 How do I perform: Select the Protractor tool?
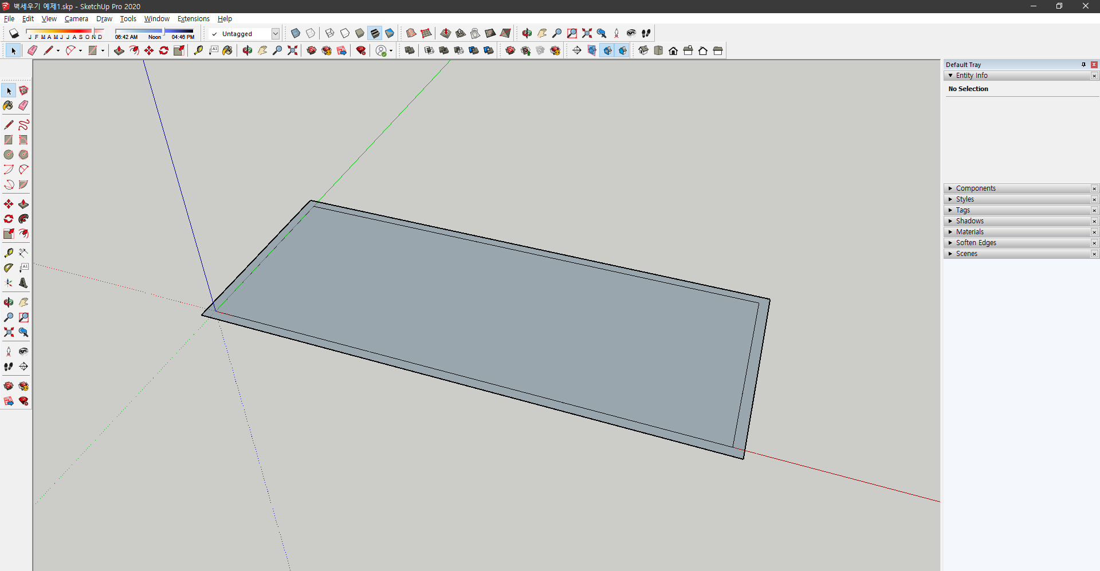coord(8,267)
